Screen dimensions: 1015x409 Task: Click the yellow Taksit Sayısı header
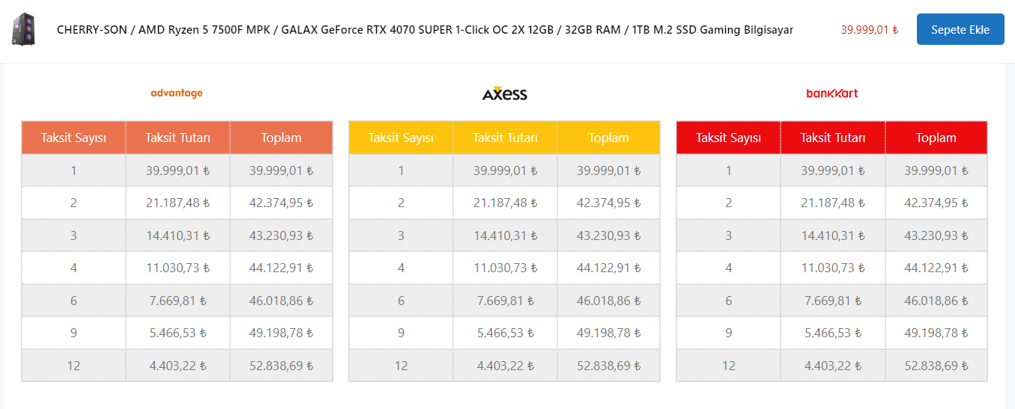[401, 138]
